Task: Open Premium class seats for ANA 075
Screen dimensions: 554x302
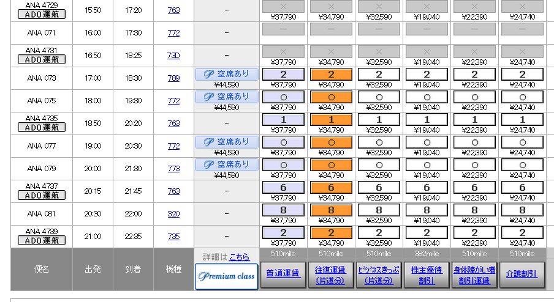Action: tap(227, 97)
